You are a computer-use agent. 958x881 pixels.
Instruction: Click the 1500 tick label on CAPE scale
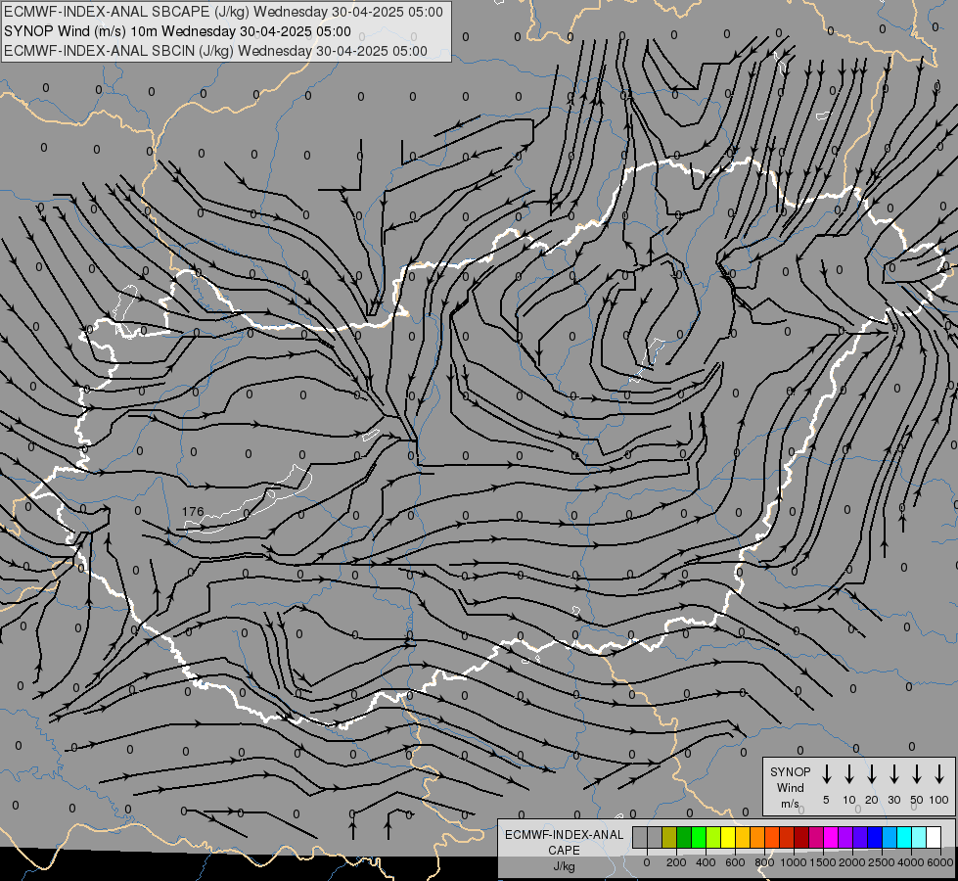(x=823, y=862)
